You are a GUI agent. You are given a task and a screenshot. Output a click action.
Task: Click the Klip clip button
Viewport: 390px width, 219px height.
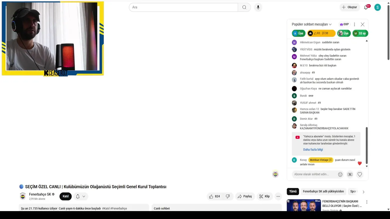coord(264,196)
